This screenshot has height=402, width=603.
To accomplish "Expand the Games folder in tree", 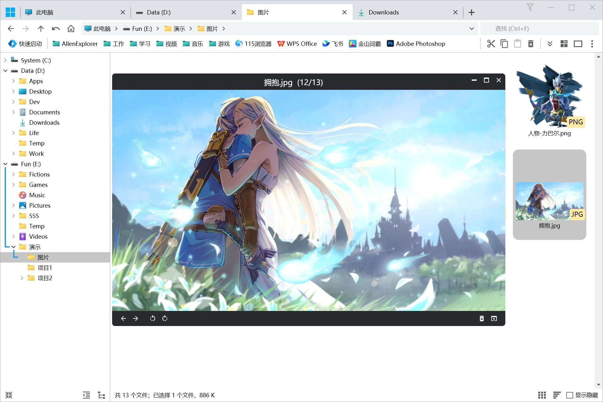I will 14,185.
